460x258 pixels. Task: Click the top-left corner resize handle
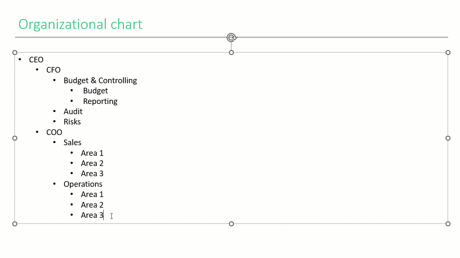click(x=15, y=53)
